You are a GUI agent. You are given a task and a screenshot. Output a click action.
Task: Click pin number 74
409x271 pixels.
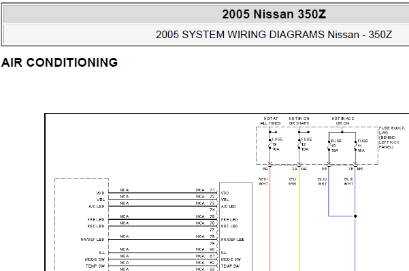click(212, 210)
